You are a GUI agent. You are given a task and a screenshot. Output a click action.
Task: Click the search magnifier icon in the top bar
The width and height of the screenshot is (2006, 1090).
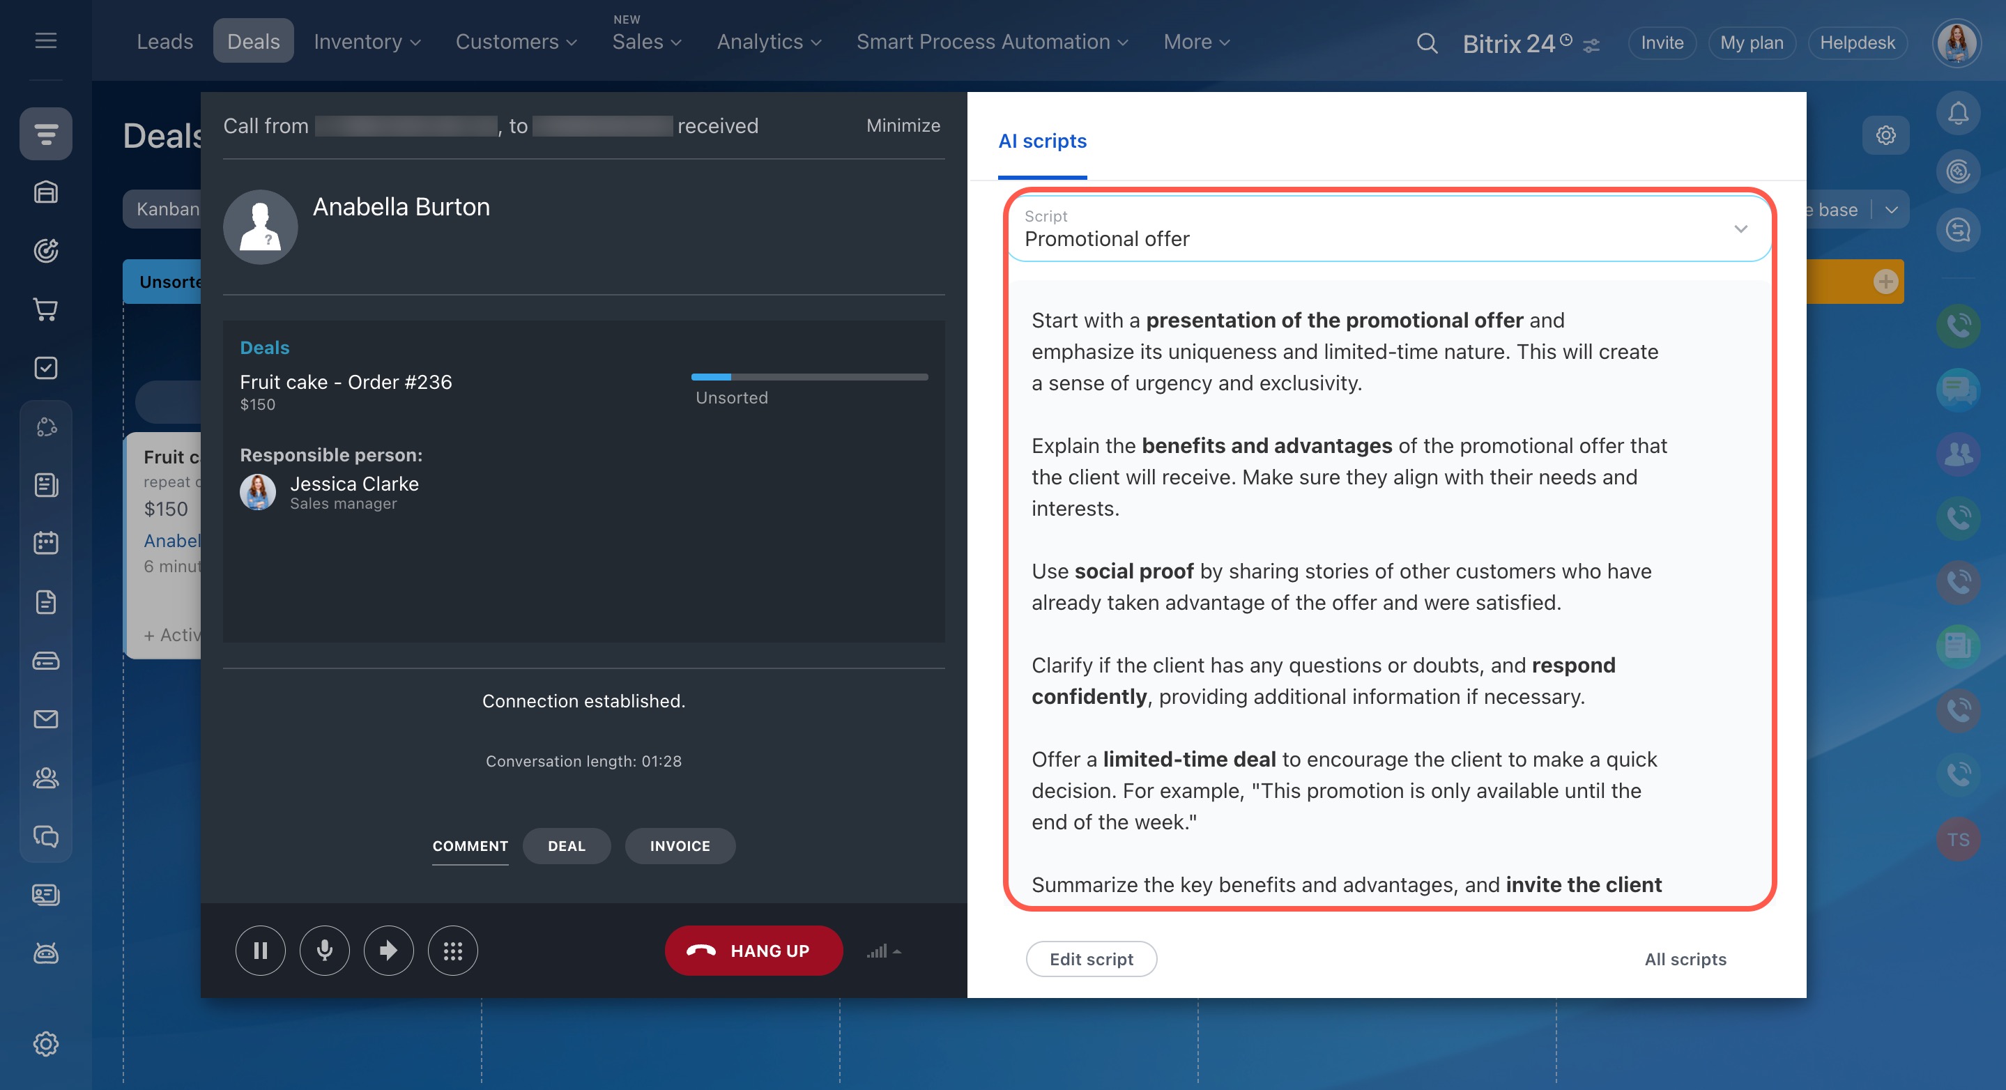point(1426,43)
